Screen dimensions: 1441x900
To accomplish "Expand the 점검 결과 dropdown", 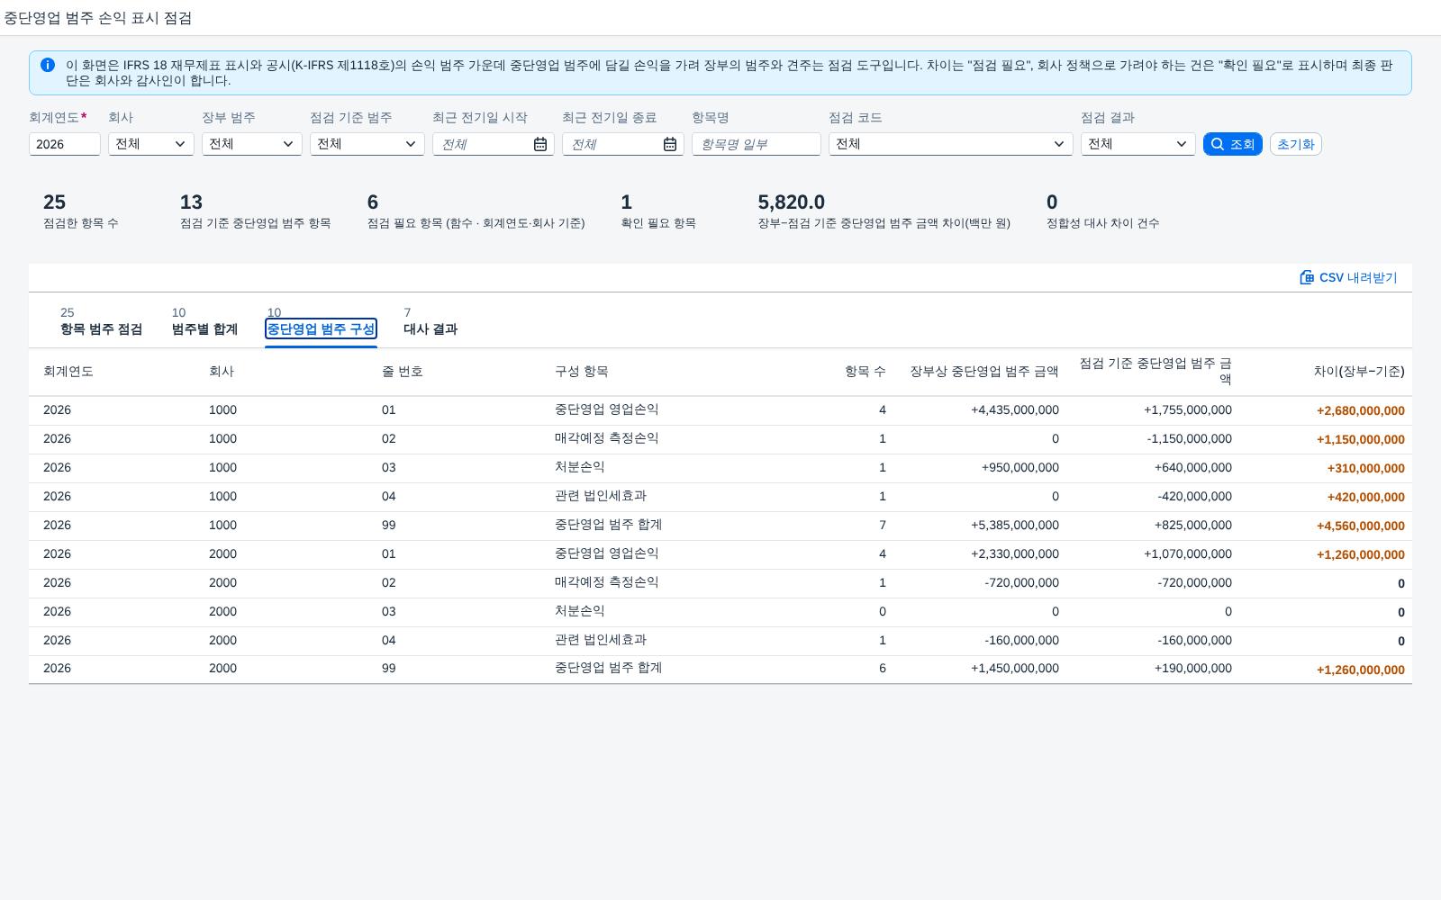I will tap(1182, 144).
